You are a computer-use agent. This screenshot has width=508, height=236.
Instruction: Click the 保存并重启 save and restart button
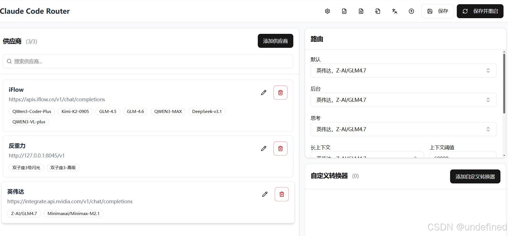[x=480, y=11]
